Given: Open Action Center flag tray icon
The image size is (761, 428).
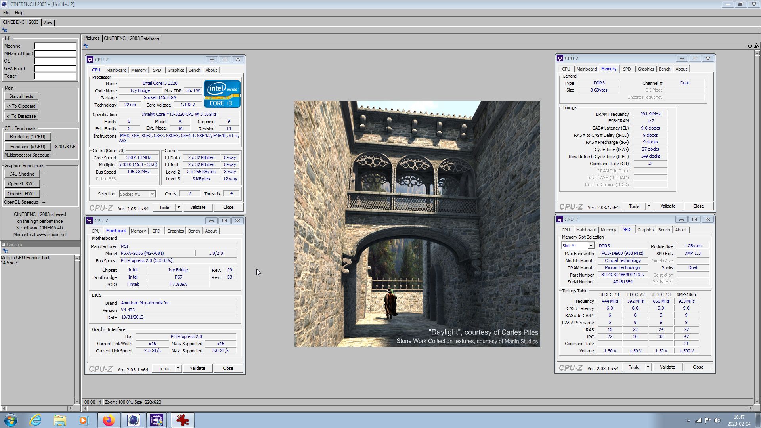Looking at the screenshot, I should (707, 420).
